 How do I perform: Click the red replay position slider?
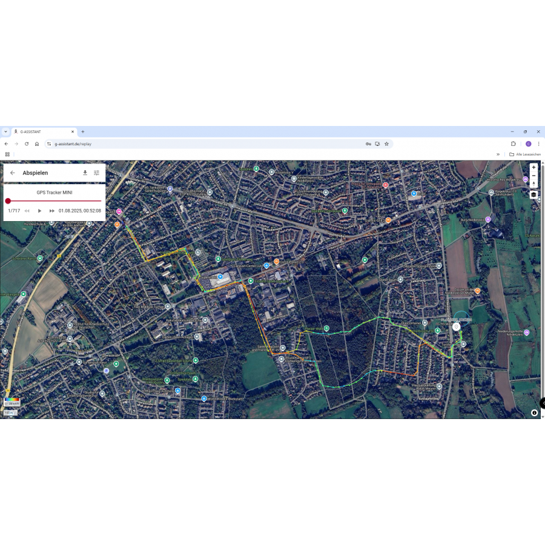pyautogui.click(x=8, y=200)
